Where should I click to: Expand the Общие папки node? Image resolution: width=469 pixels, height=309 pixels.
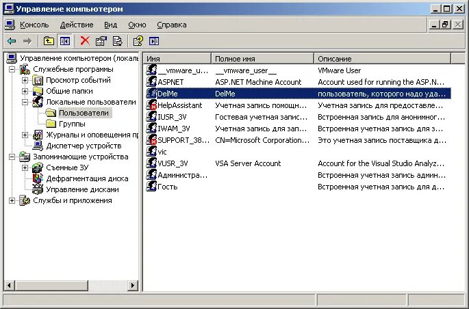point(25,91)
